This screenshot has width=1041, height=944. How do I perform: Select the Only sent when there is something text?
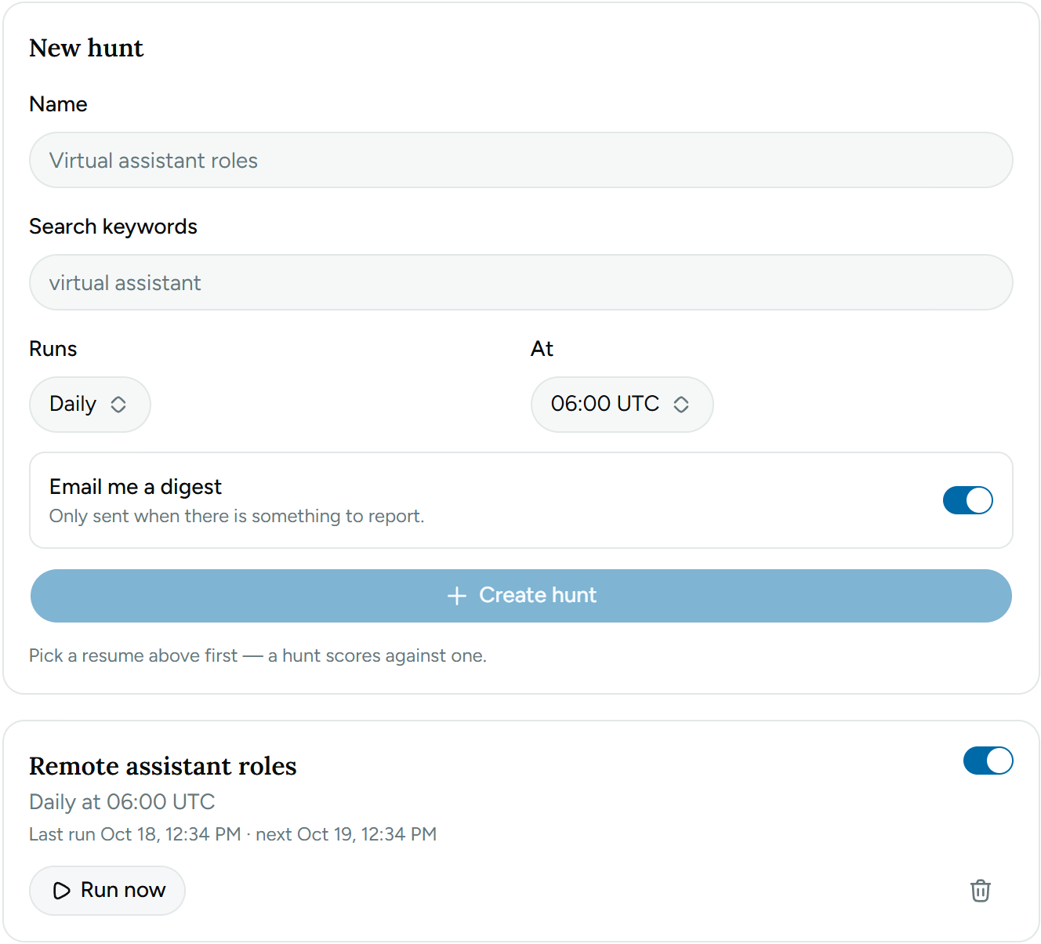237,516
